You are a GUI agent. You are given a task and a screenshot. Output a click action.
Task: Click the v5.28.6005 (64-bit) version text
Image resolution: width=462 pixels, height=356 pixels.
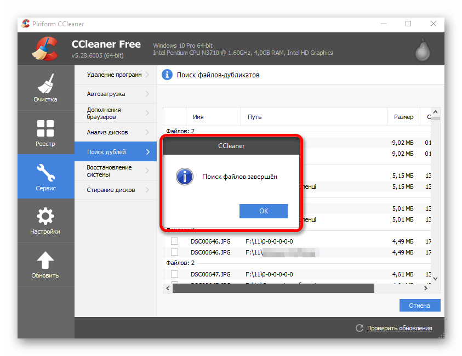point(98,55)
